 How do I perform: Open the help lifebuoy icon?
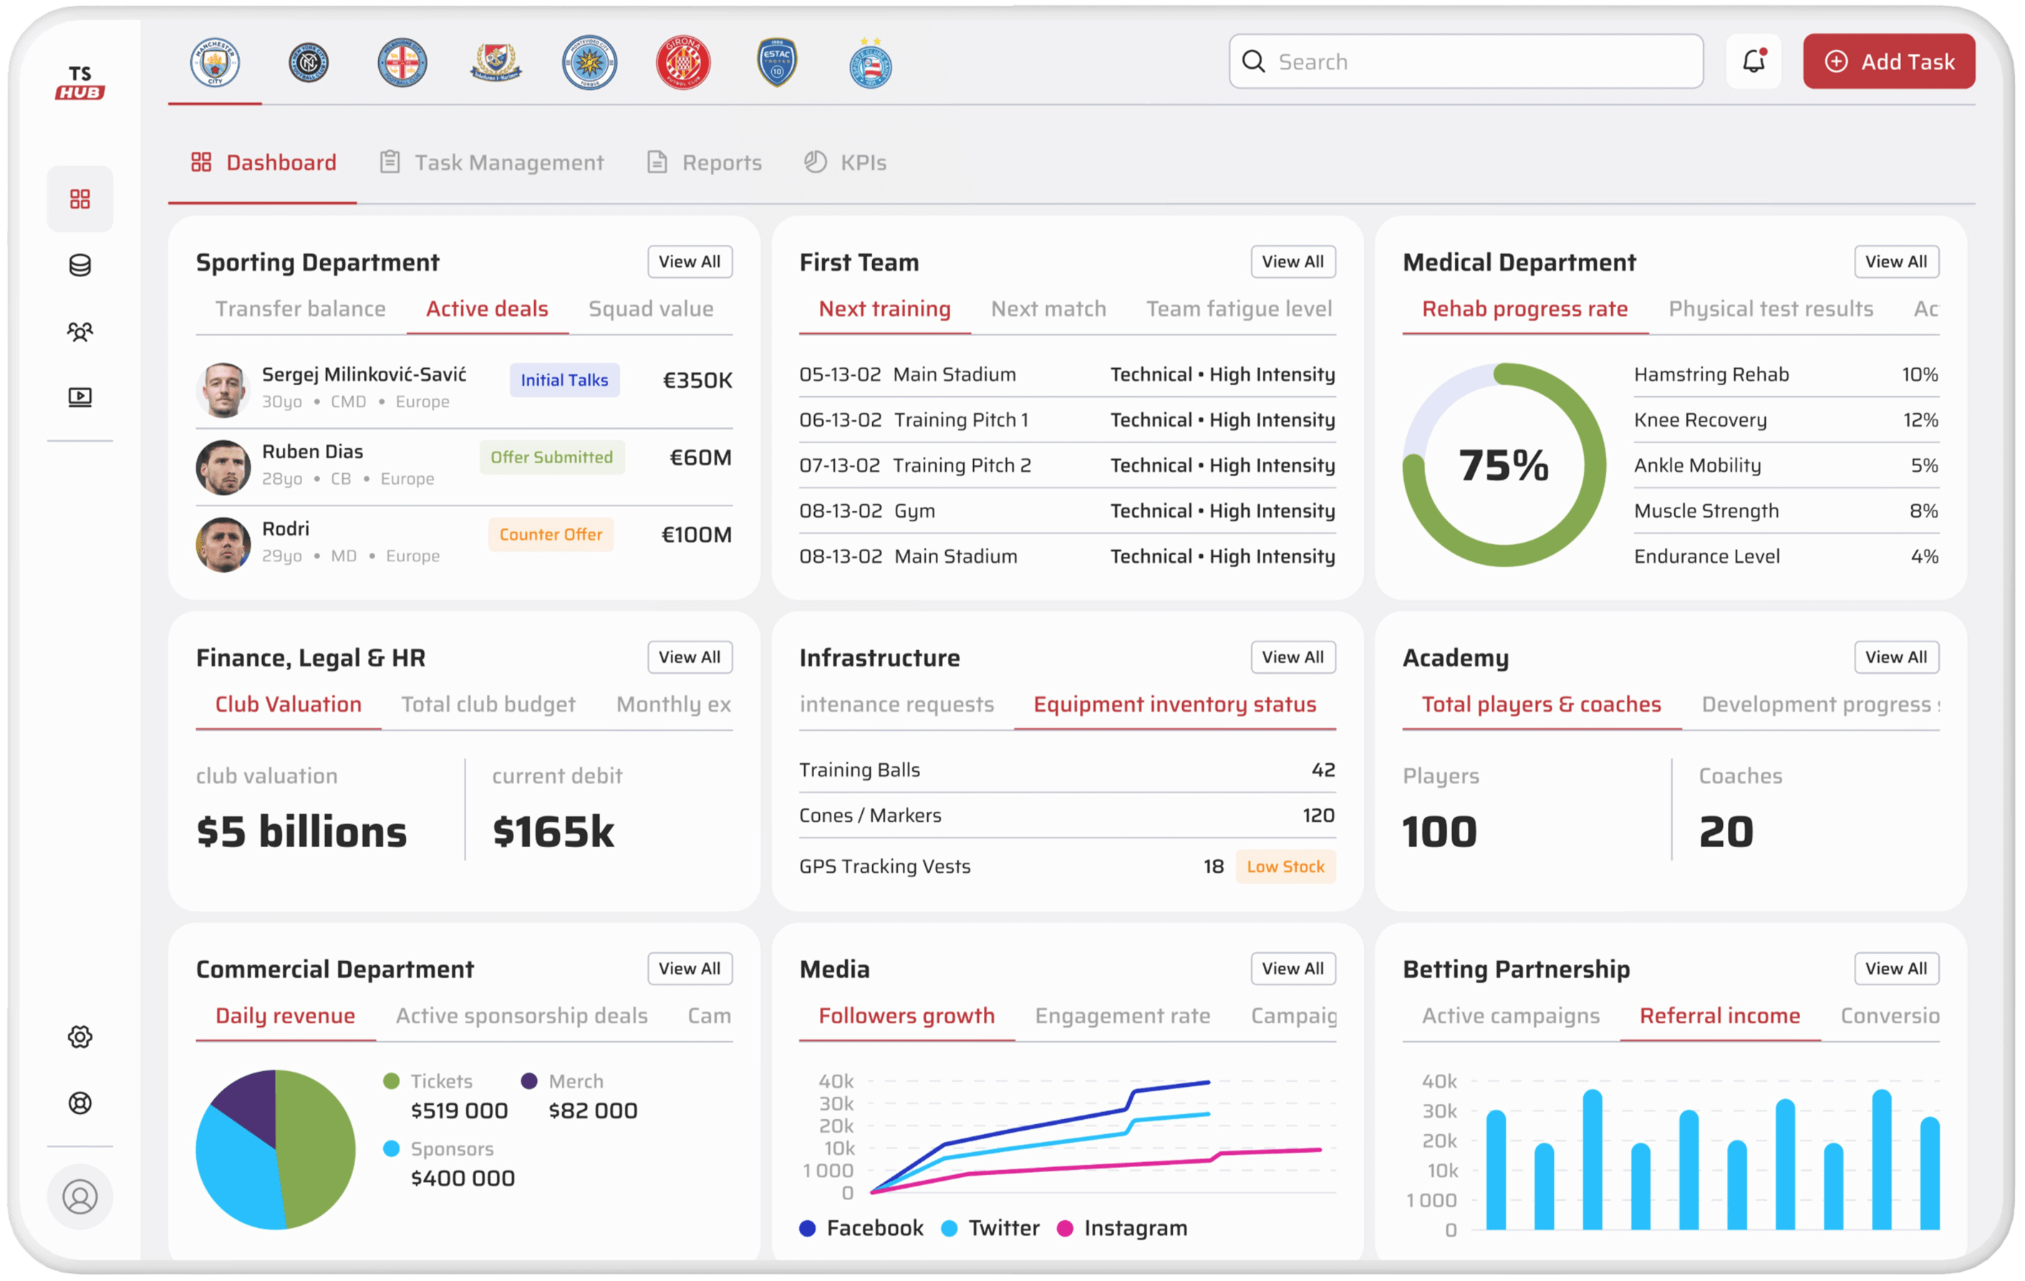coord(80,1103)
